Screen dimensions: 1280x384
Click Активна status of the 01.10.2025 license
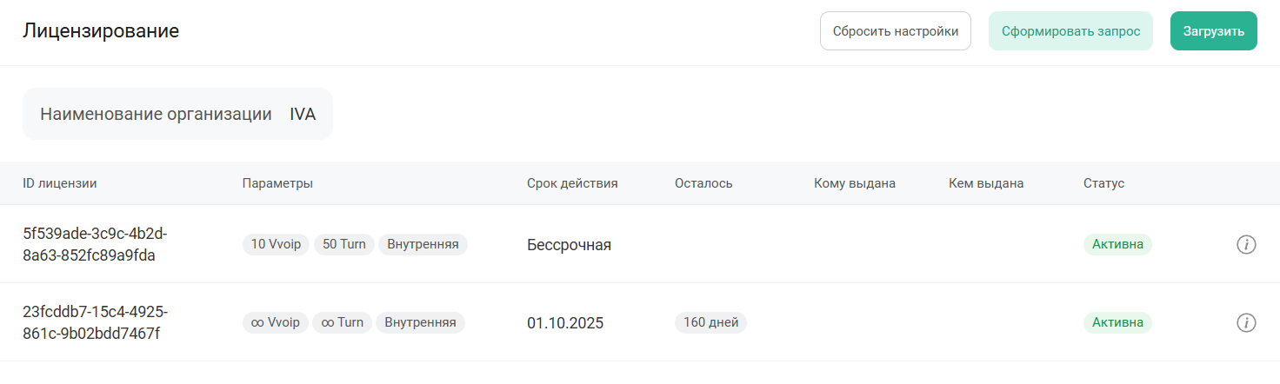[1117, 323]
